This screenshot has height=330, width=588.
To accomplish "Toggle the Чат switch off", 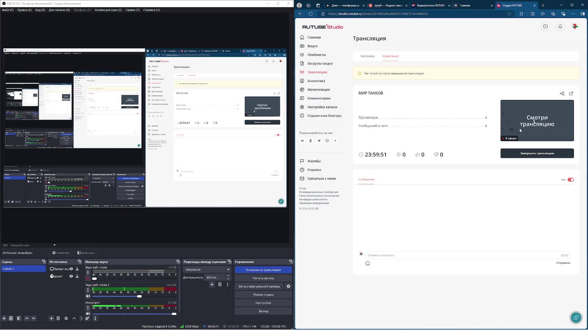I will (571, 180).
